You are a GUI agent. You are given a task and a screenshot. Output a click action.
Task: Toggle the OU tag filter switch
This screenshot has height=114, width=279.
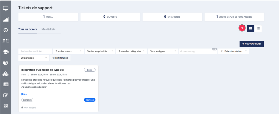pos(214,49)
